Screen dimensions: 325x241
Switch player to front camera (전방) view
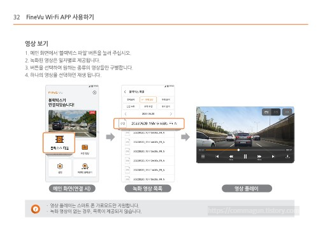(x=266, y=112)
